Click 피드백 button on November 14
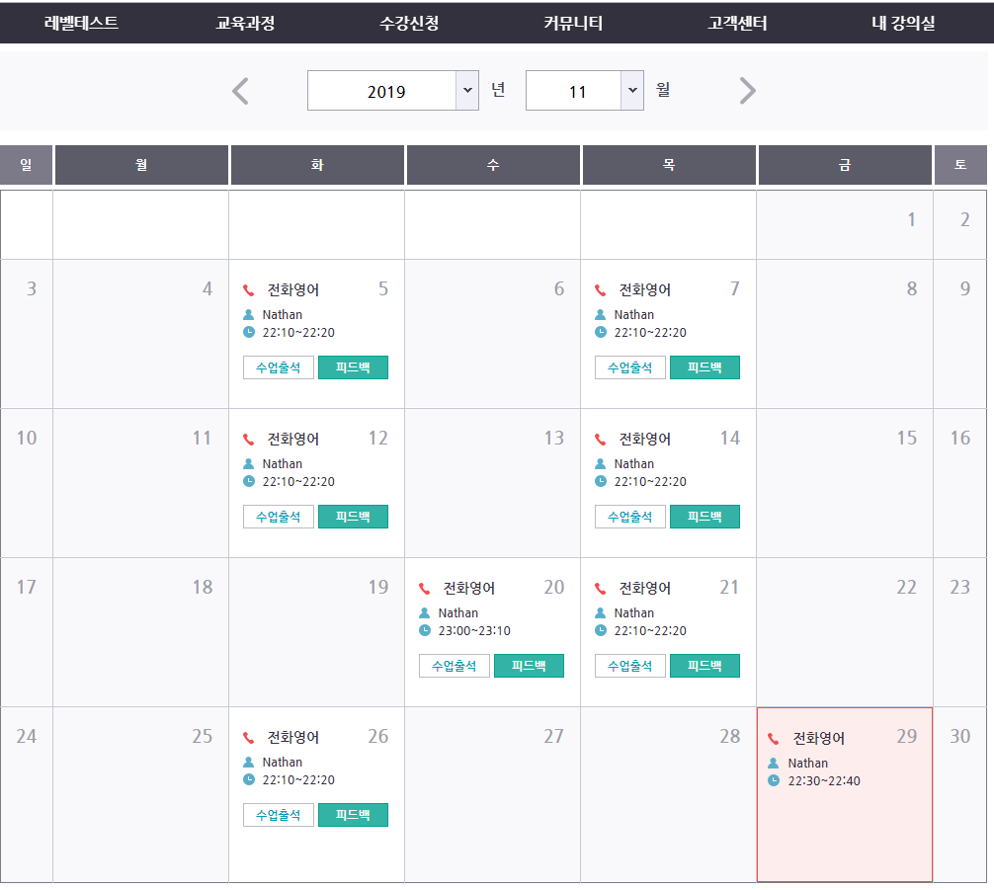The image size is (994, 890). point(704,517)
